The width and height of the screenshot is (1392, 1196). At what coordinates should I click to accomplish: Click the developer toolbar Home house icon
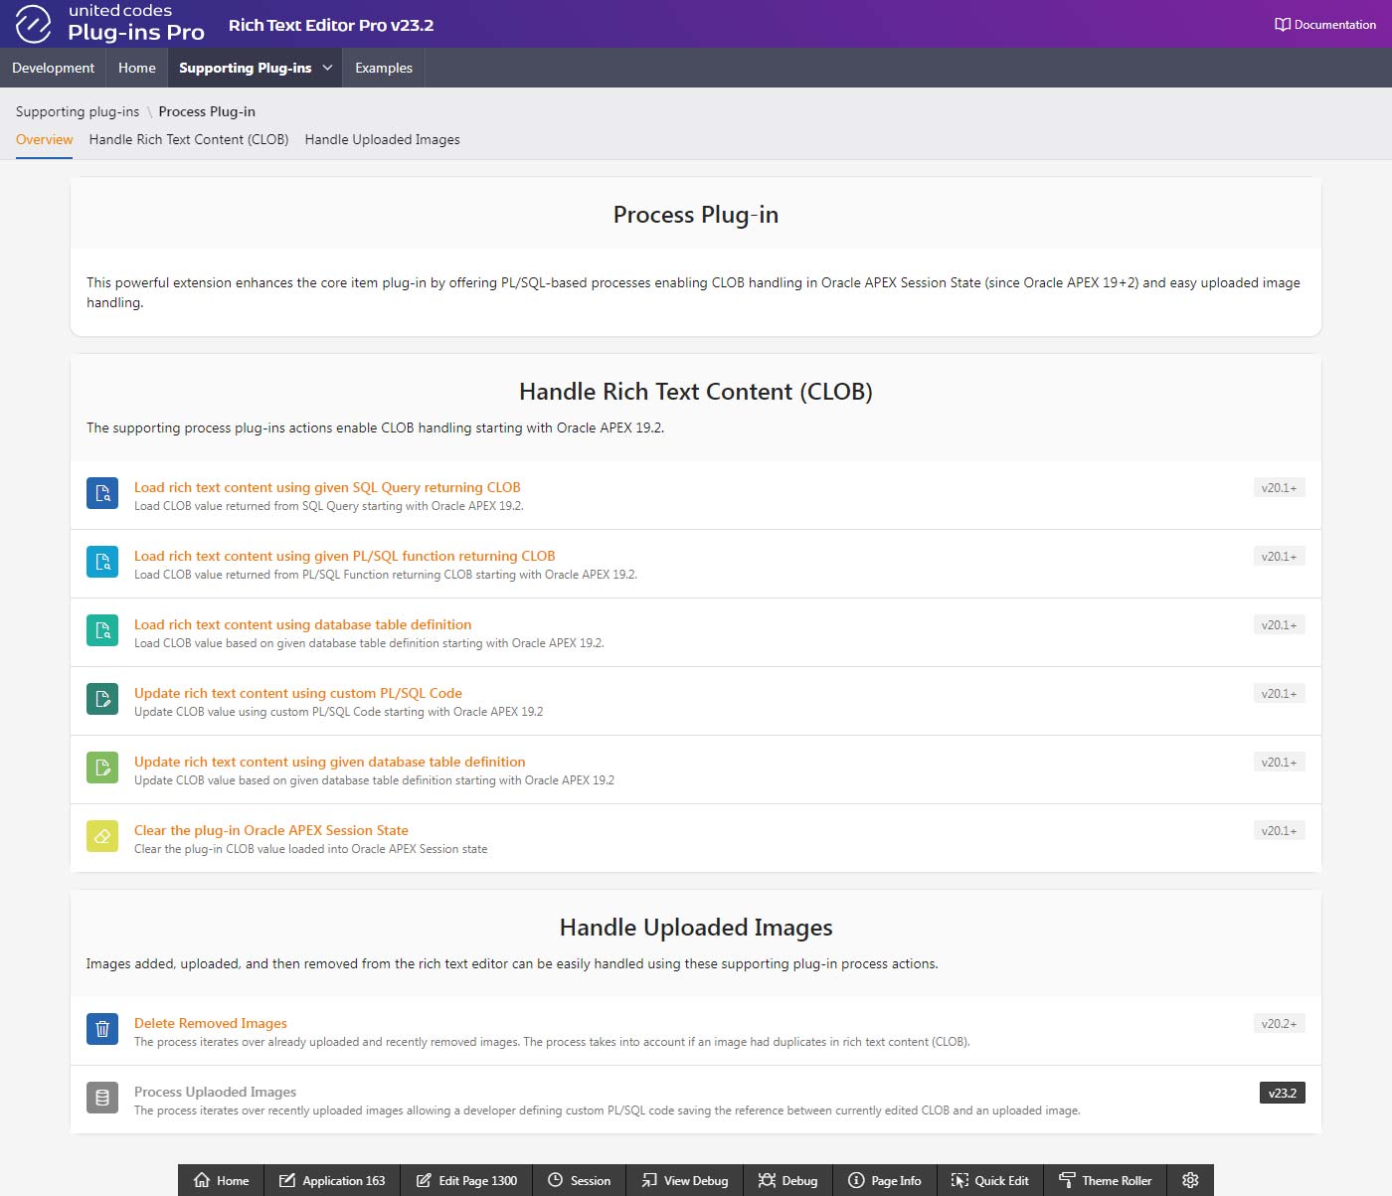point(202,1180)
